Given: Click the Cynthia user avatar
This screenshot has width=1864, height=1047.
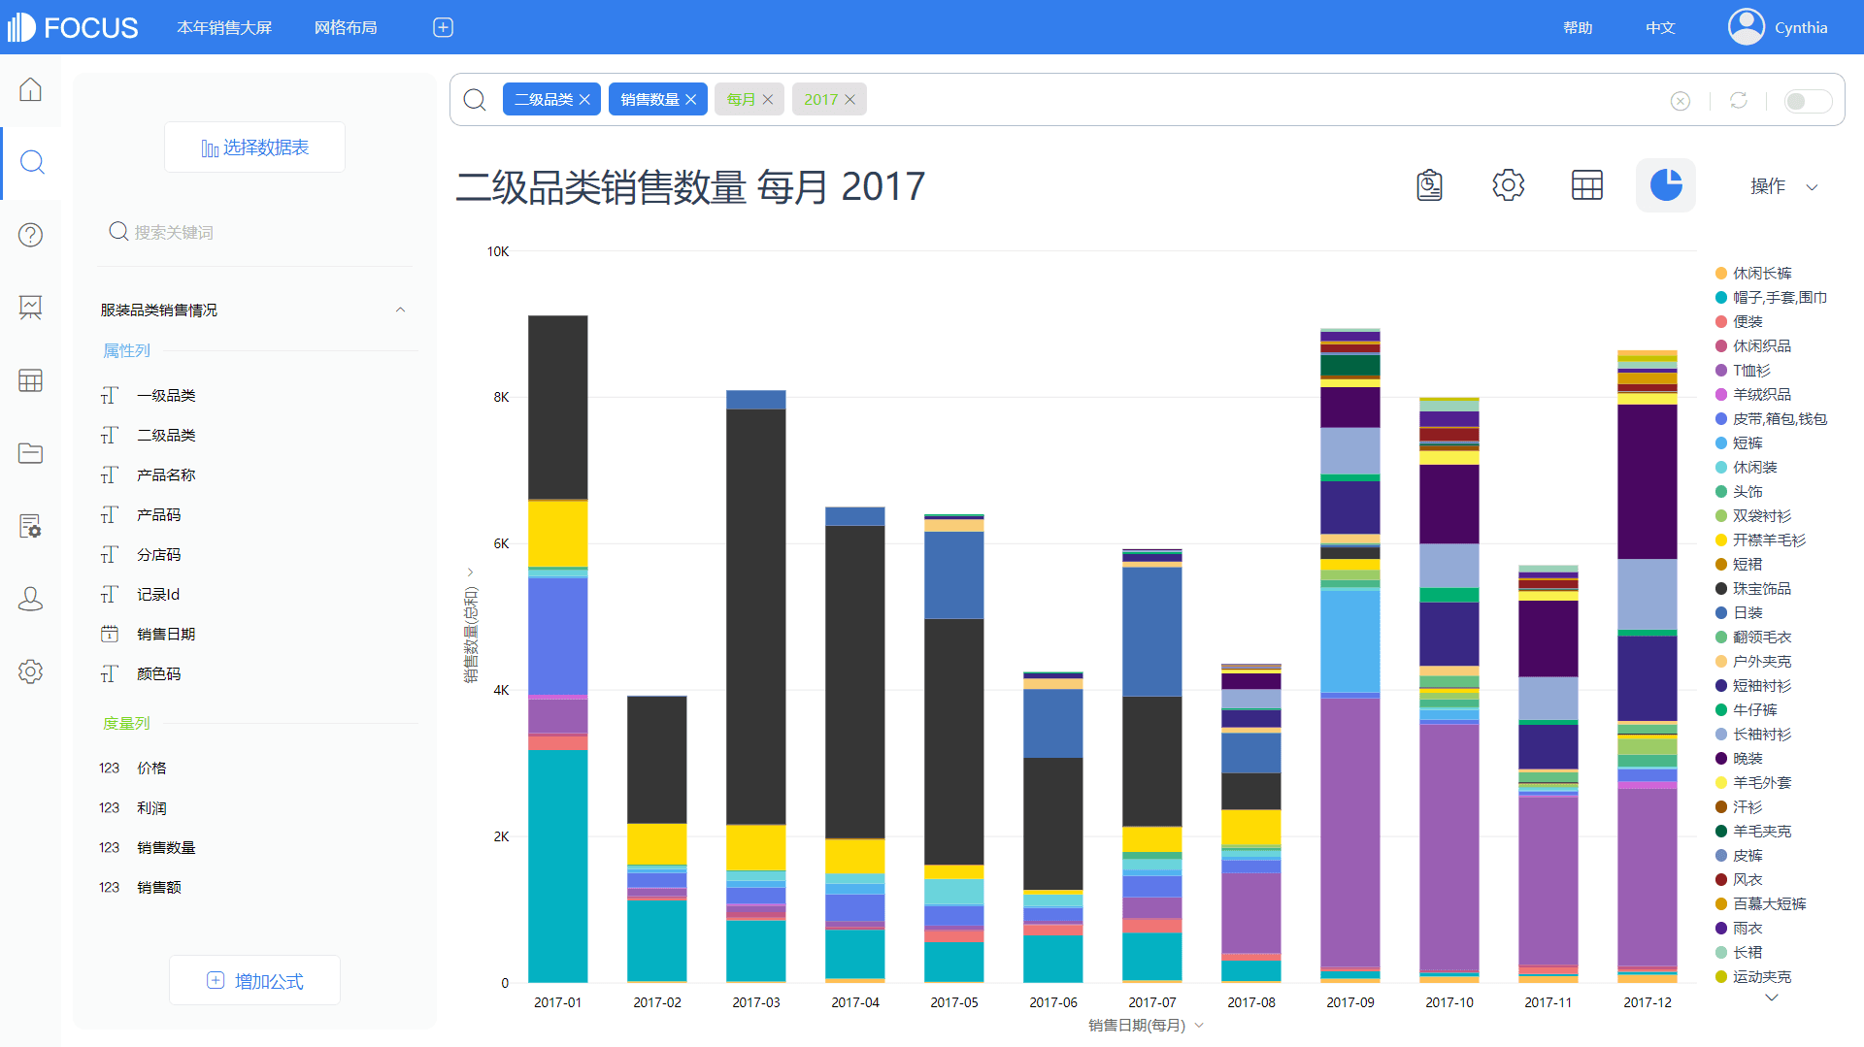Looking at the screenshot, I should tap(1746, 27).
